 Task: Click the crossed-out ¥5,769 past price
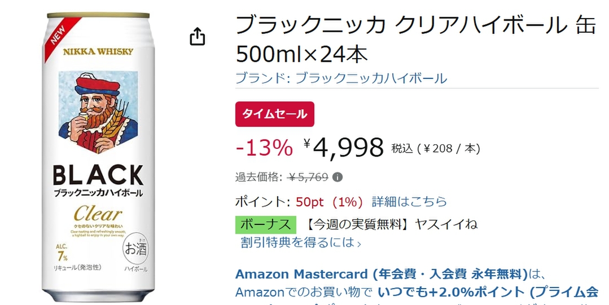(308, 177)
